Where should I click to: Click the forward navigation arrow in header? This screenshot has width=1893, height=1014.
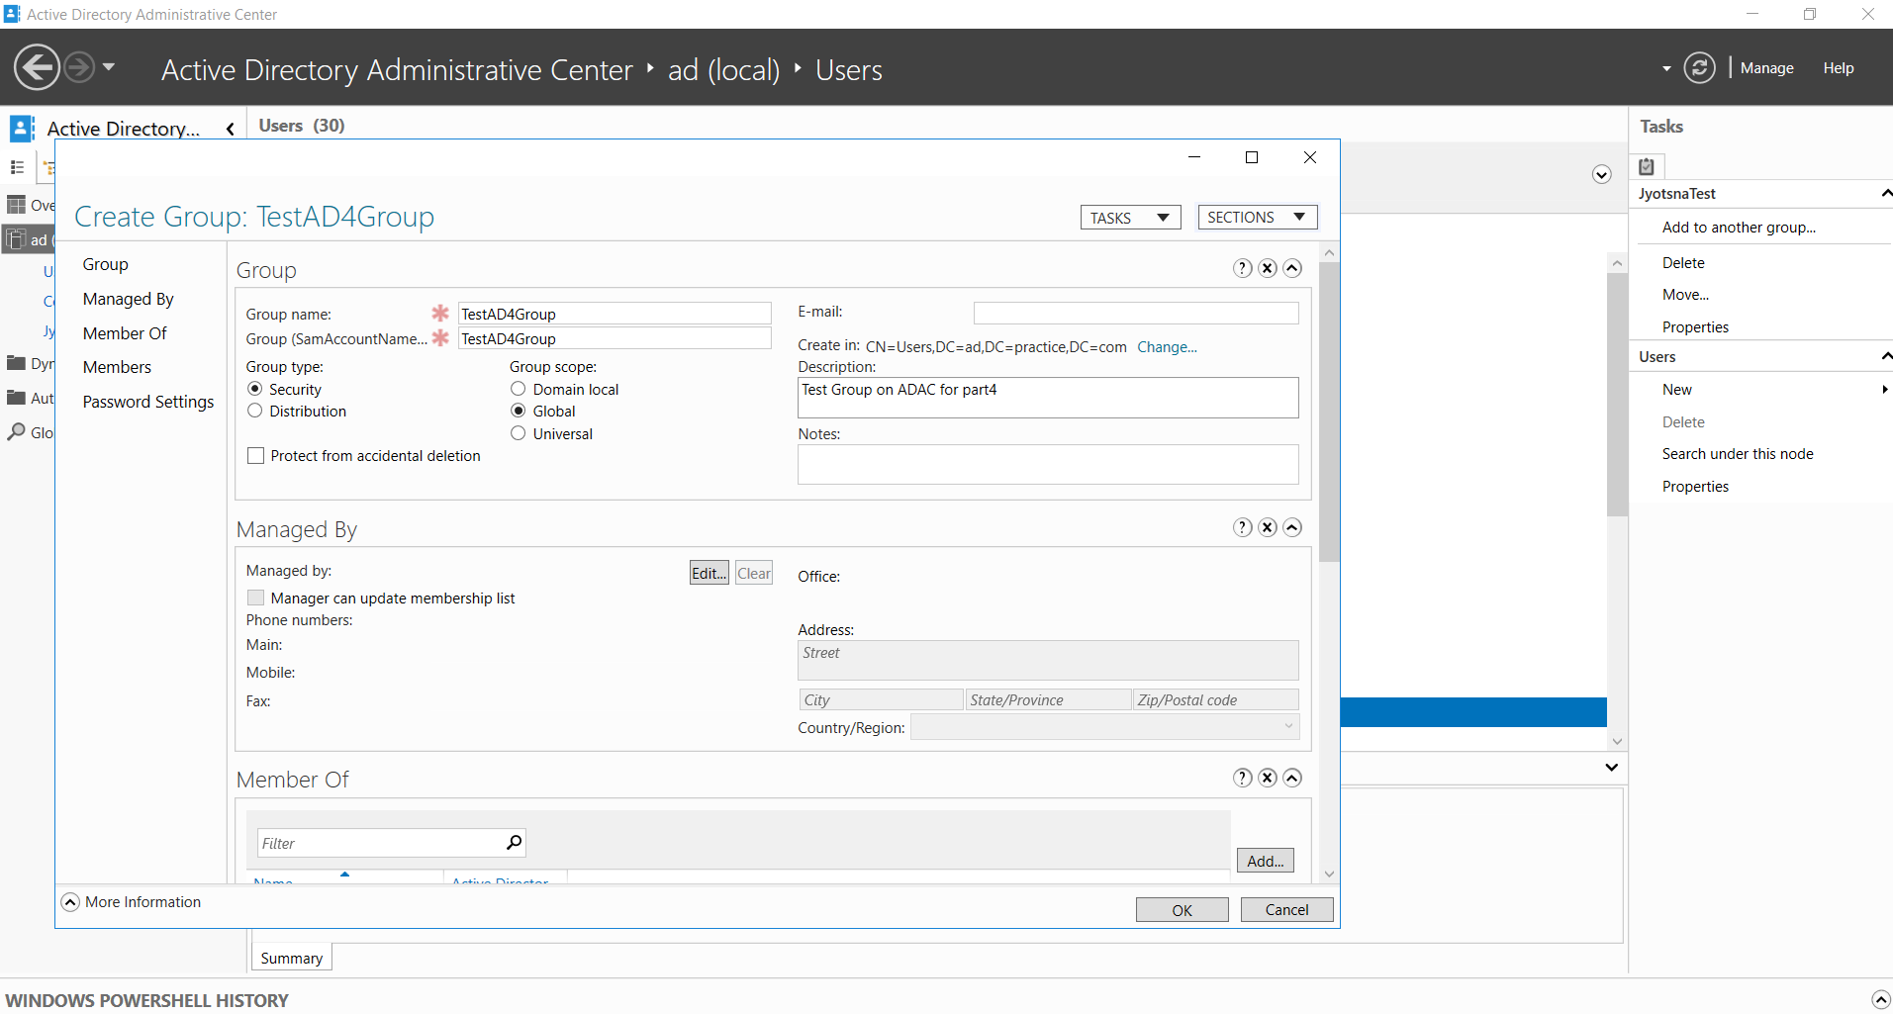coord(79,68)
